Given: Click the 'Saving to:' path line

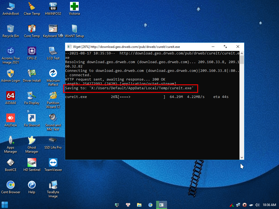Looking at the screenshot, I should [129, 88].
